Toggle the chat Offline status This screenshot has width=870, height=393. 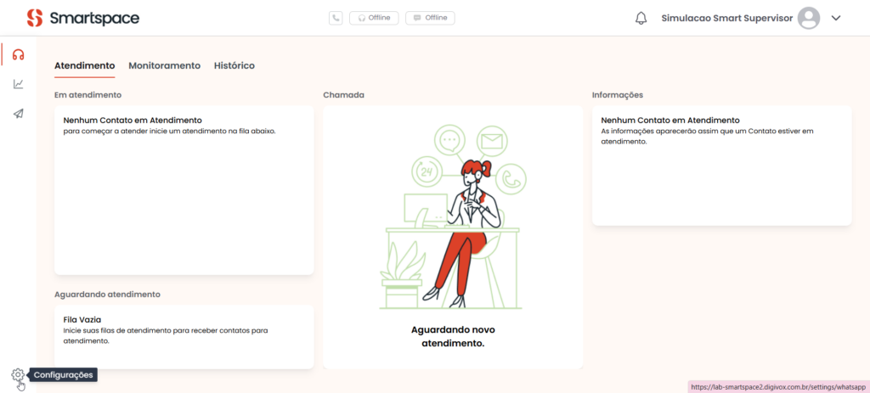tap(430, 18)
